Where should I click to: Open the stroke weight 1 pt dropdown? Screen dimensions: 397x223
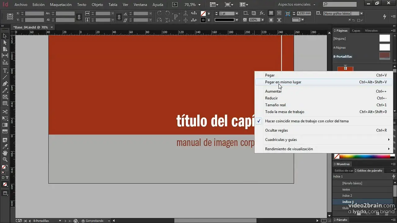point(237,14)
